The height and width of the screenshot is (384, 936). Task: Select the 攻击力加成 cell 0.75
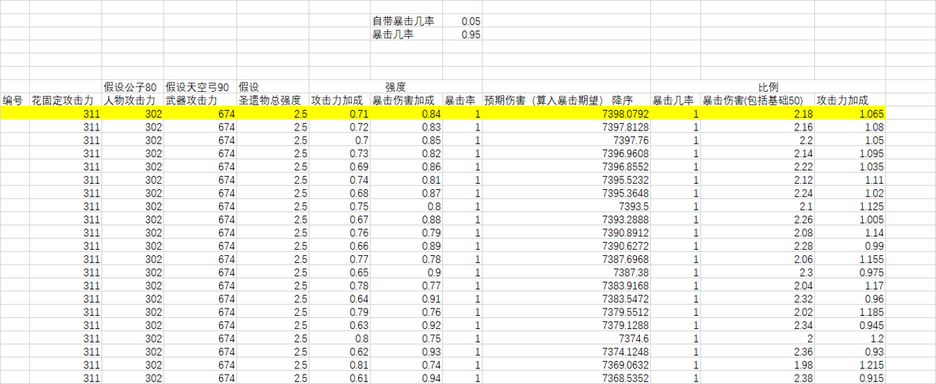point(340,206)
